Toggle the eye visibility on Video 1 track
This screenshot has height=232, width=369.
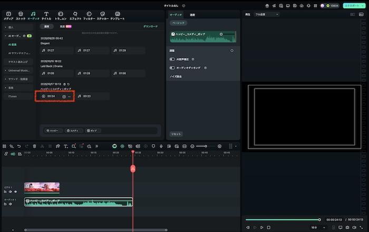click(x=15, y=191)
